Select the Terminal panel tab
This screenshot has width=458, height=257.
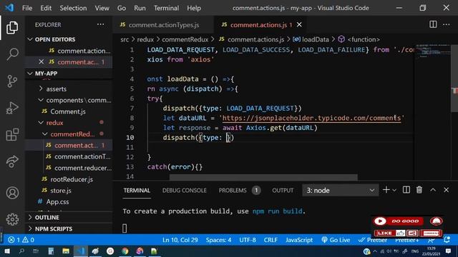(x=137, y=191)
